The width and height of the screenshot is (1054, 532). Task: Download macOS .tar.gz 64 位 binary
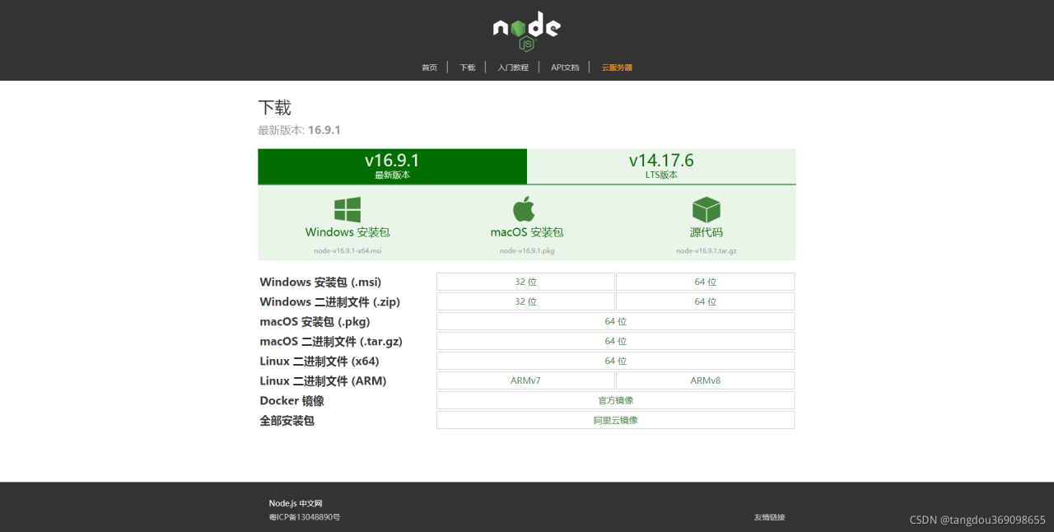click(616, 341)
